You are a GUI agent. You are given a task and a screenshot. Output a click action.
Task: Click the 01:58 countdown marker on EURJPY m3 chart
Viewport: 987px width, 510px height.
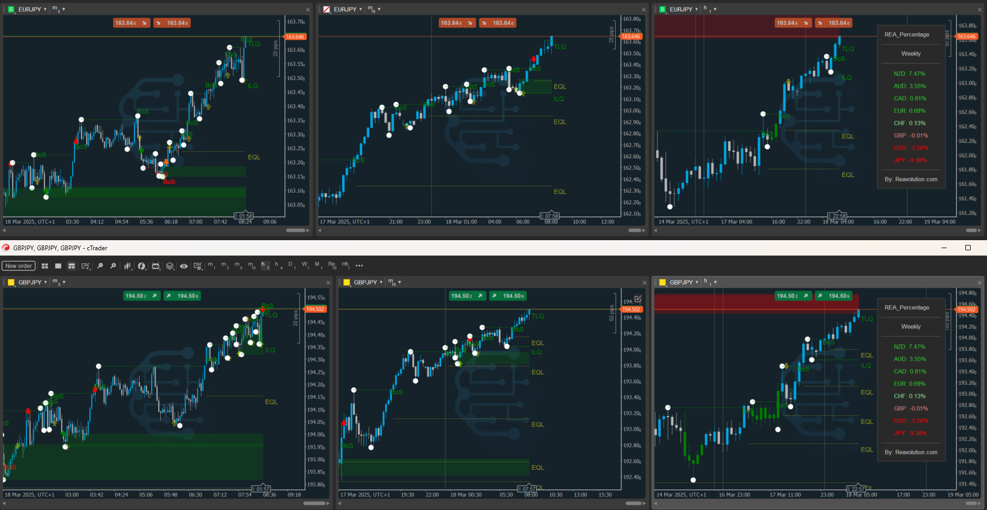(x=244, y=216)
